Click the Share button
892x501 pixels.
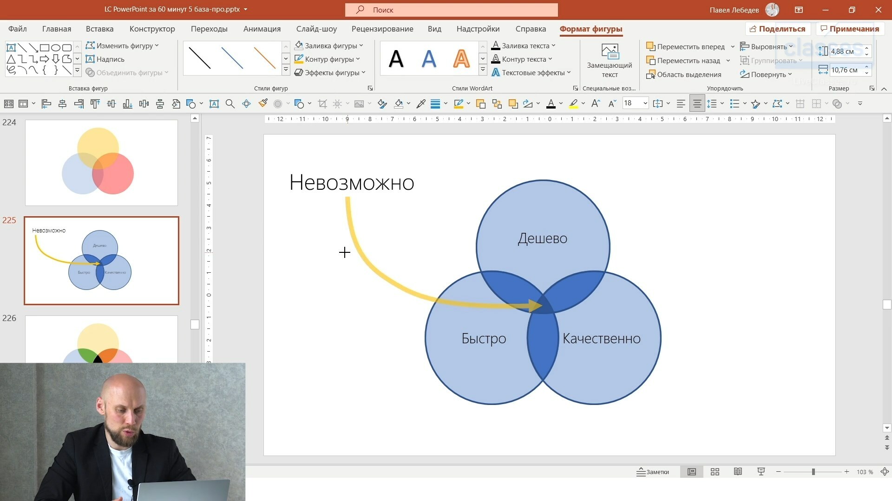(778, 29)
